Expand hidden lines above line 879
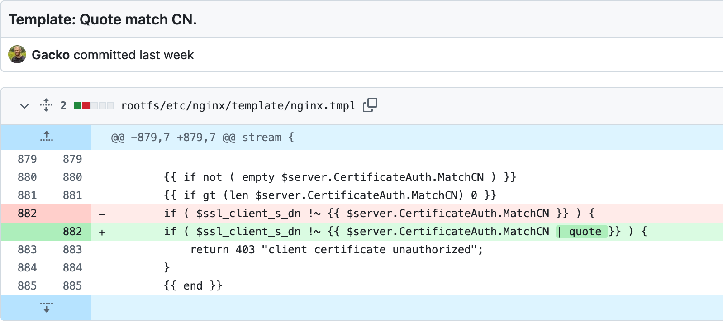The width and height of the screenshot is (723, 323). [46, 136]
